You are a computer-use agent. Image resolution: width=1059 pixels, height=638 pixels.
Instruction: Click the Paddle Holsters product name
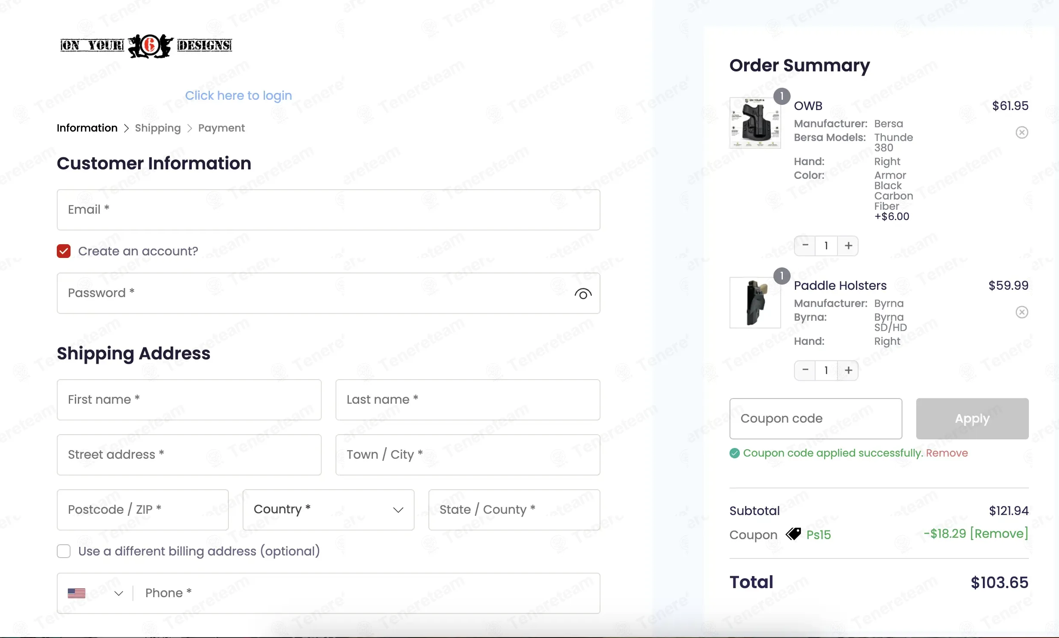(840, 285)
